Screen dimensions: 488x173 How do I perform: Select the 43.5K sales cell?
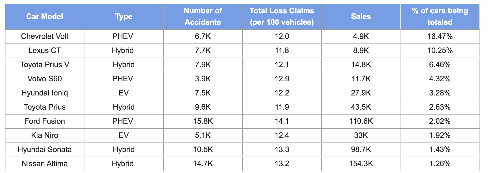pos(361,107)
